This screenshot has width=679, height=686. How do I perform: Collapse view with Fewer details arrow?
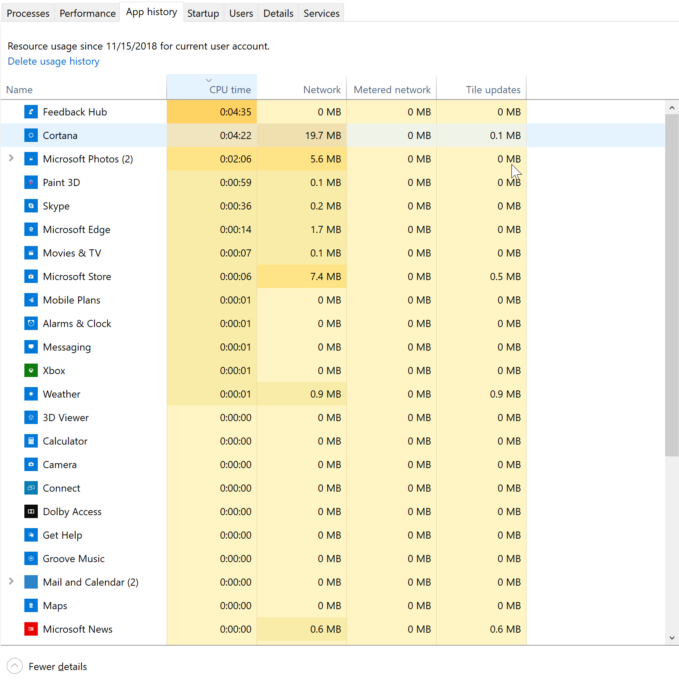[x=15, y=666]
